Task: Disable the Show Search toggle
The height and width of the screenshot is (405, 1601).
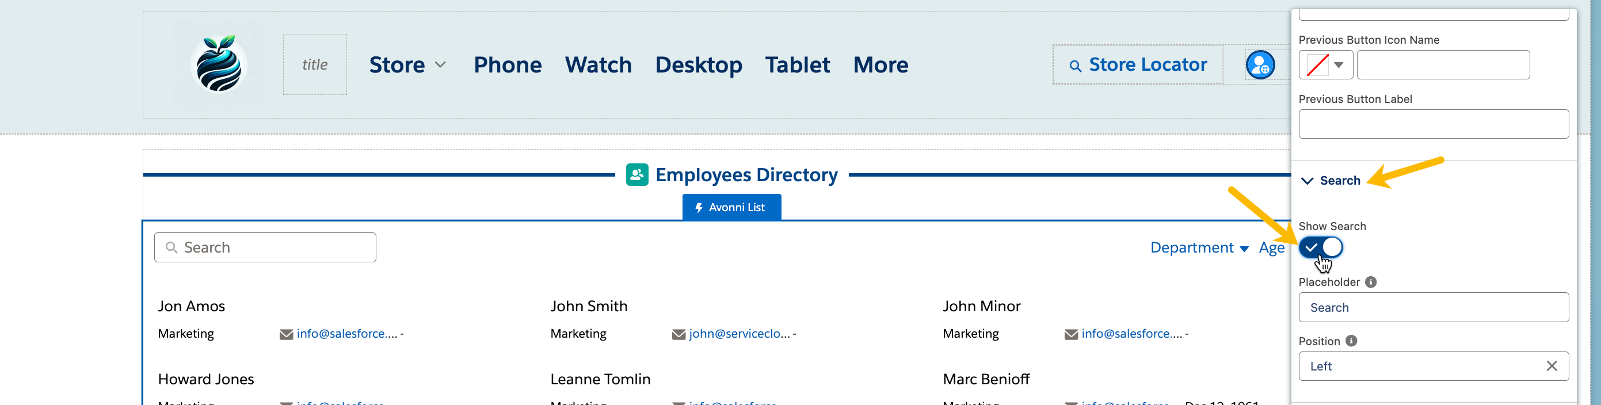Action: coord(1321,247)
